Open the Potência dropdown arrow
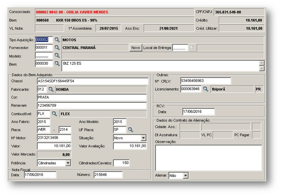 coord(68,163)
